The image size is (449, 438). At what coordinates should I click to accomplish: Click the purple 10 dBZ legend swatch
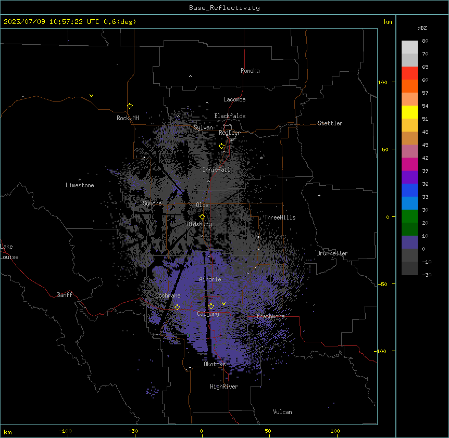[x=409, y=242]
